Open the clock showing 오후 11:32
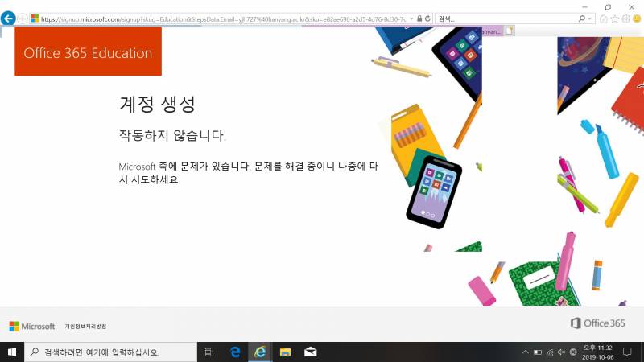Image resolution: width=644 pixels, height=362 pixels. [x=597, y=352]
